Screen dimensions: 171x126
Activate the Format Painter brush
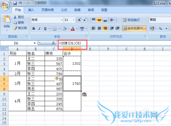coord(15,28)
